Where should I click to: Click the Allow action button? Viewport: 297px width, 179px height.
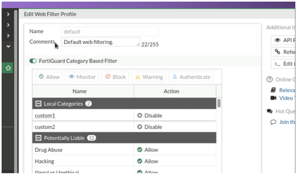click(x=49, y=77)
